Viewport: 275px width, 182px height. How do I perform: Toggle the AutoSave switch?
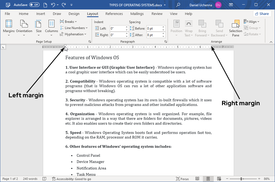34,5
